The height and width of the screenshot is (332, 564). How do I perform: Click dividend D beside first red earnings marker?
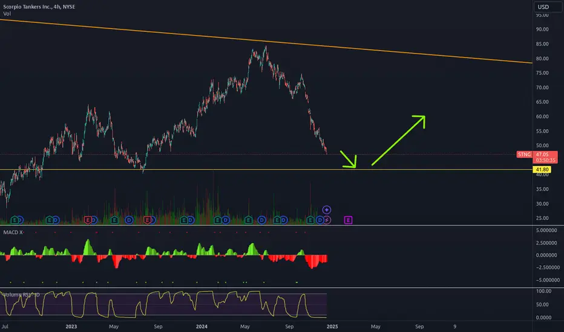click(94, 220)
